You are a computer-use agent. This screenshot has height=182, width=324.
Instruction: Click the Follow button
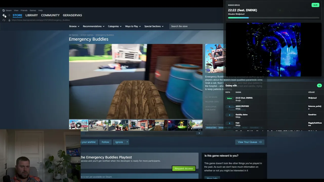tap(105, 142)
